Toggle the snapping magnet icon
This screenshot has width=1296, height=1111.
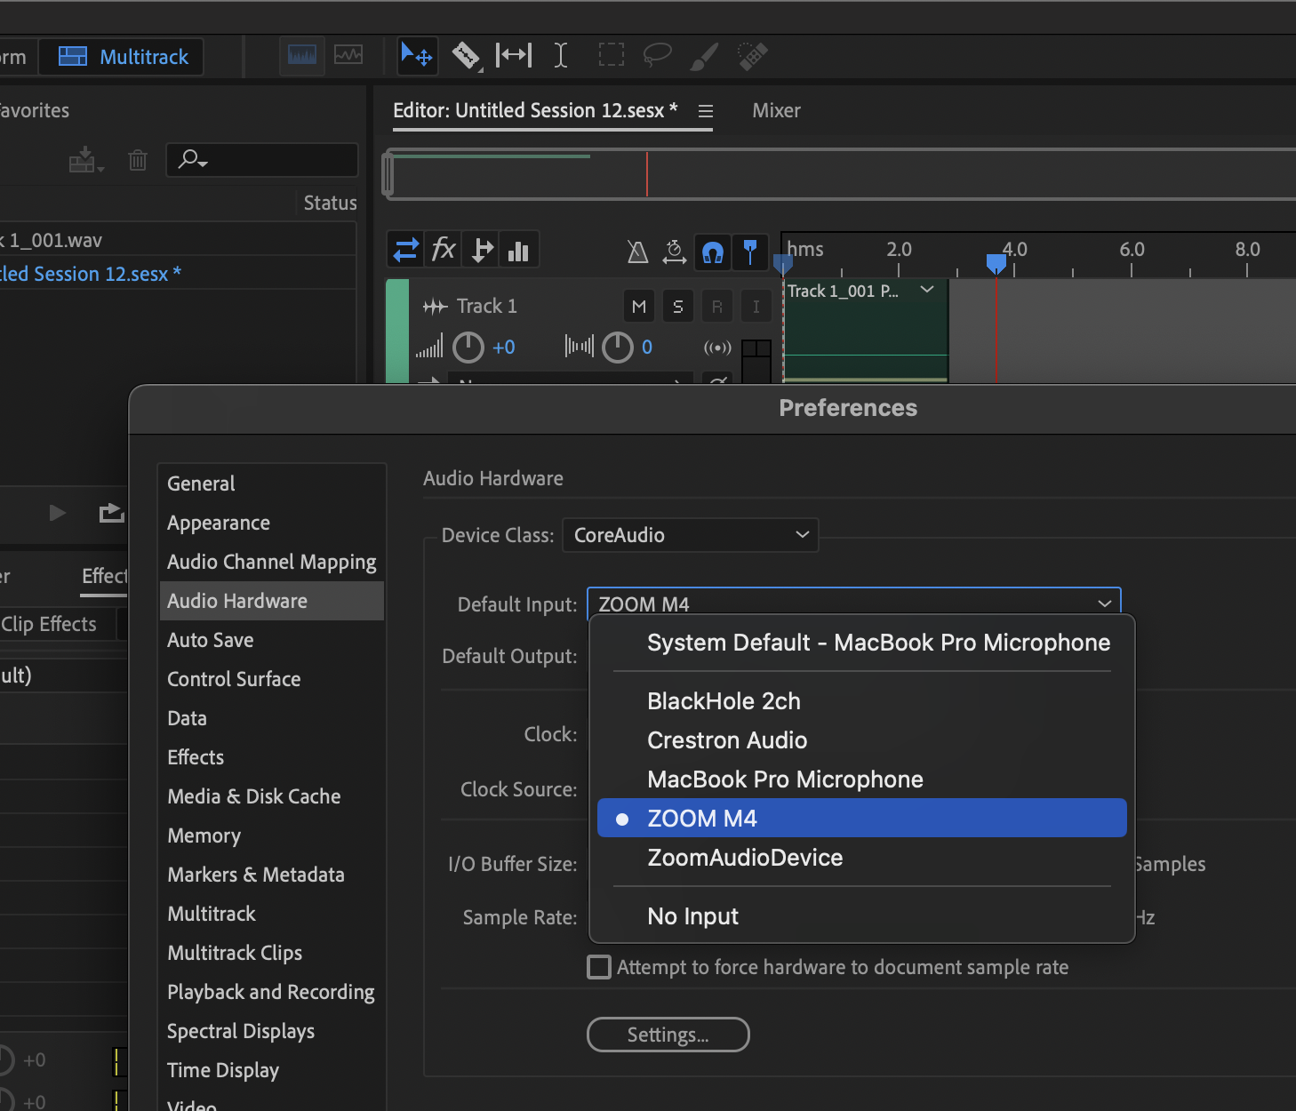pos(712,252)
